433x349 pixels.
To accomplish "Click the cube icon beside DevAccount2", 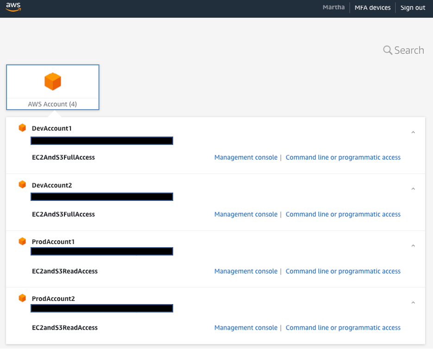I will [x=22, y=184].
